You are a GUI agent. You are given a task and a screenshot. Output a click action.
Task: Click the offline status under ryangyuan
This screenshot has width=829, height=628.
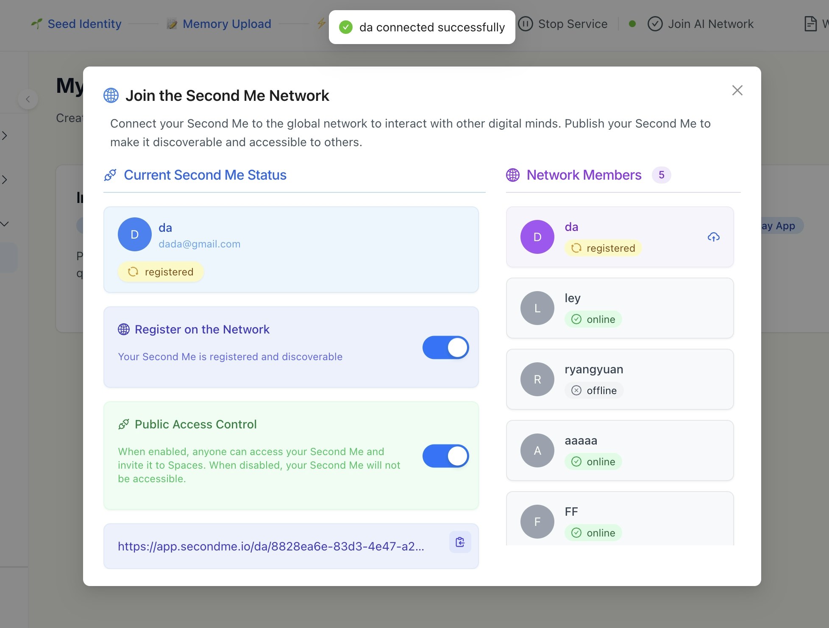(x=594, y=390)
